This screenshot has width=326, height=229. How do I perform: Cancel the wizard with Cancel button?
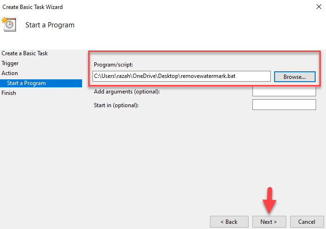(306, 221)
